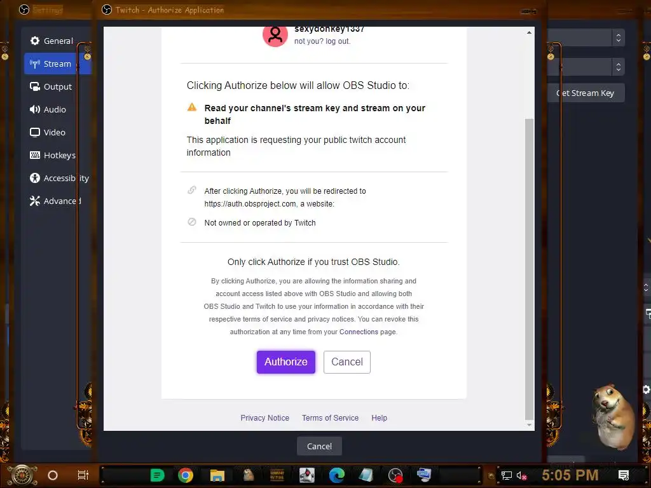
Task: Open the Advanced settings section
Action: coord(57,200)
